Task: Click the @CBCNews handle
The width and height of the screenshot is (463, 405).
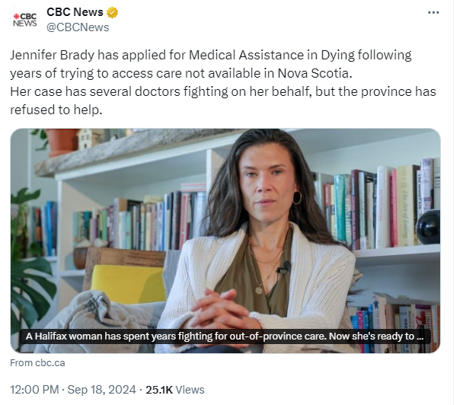Action: 78,27
